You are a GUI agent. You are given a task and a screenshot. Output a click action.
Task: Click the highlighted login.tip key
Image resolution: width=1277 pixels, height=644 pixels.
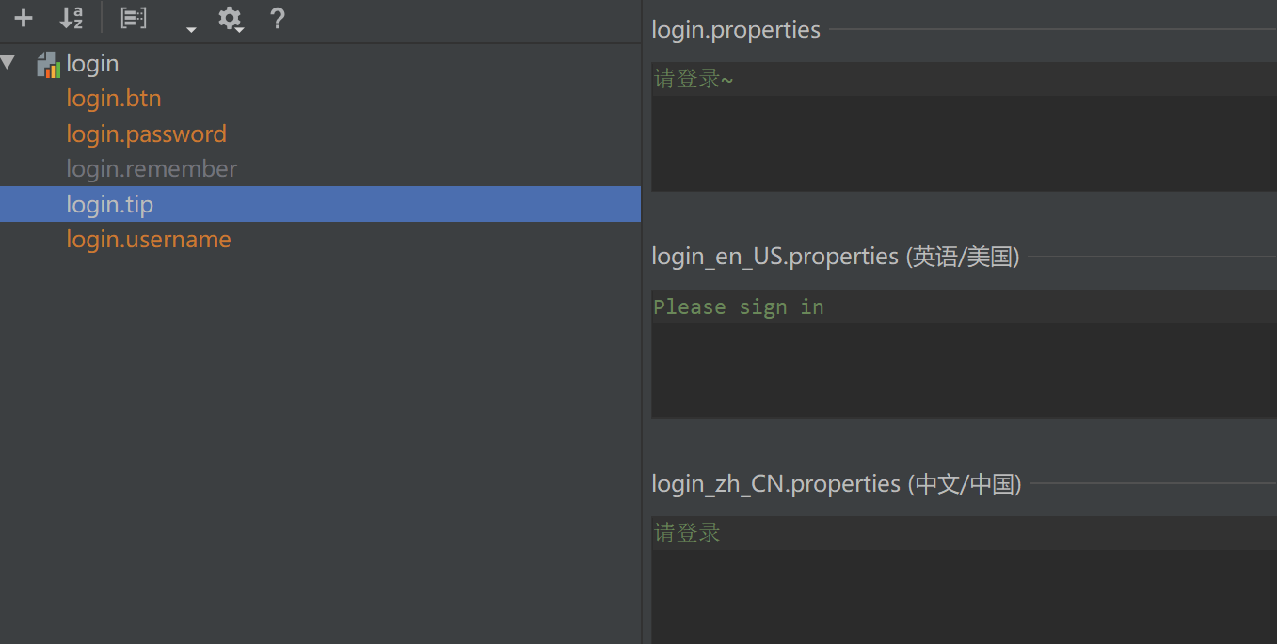tap(110, 204)
